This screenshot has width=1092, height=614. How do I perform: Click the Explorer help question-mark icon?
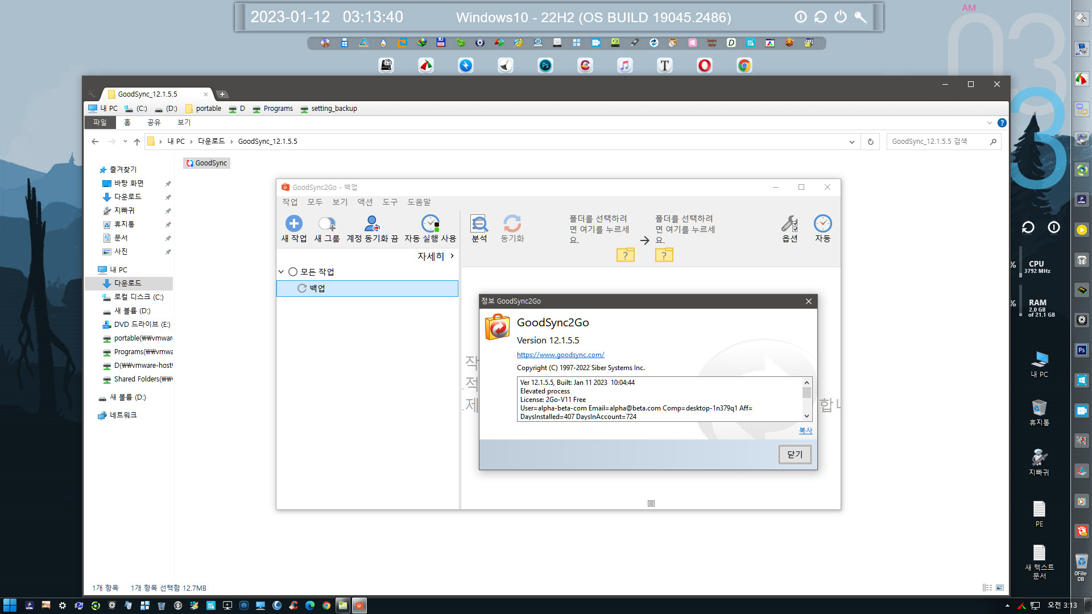[1002, 123]
